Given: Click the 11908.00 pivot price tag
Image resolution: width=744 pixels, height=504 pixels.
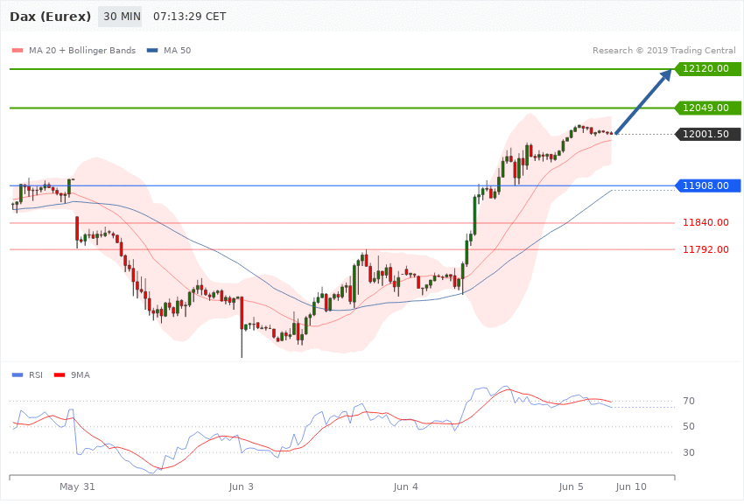Looking at the screenshot, I should (707, 185).
